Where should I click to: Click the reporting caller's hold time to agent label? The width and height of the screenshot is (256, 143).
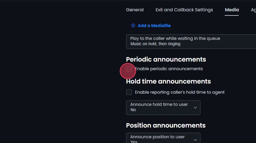pyautogui.click(x=179, y=92)
